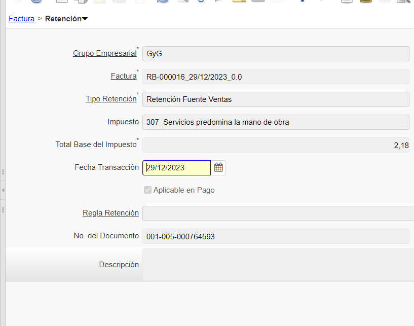Click the Factura field label link
414x326 pixels.
click(123, 76)
